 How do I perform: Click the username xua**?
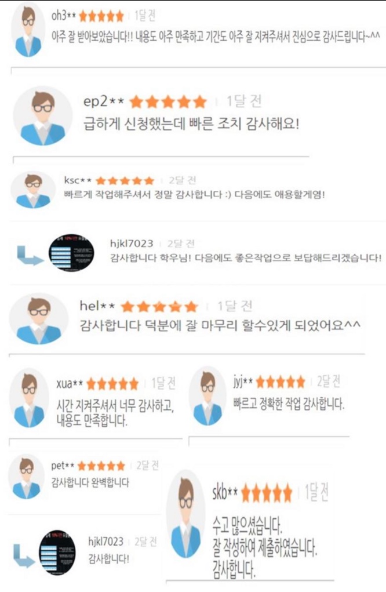70,384
